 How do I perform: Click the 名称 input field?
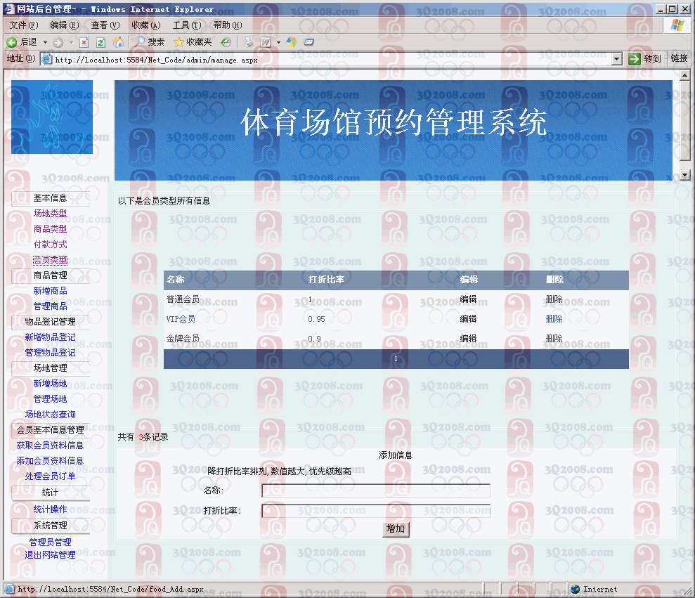coord(376,490)
